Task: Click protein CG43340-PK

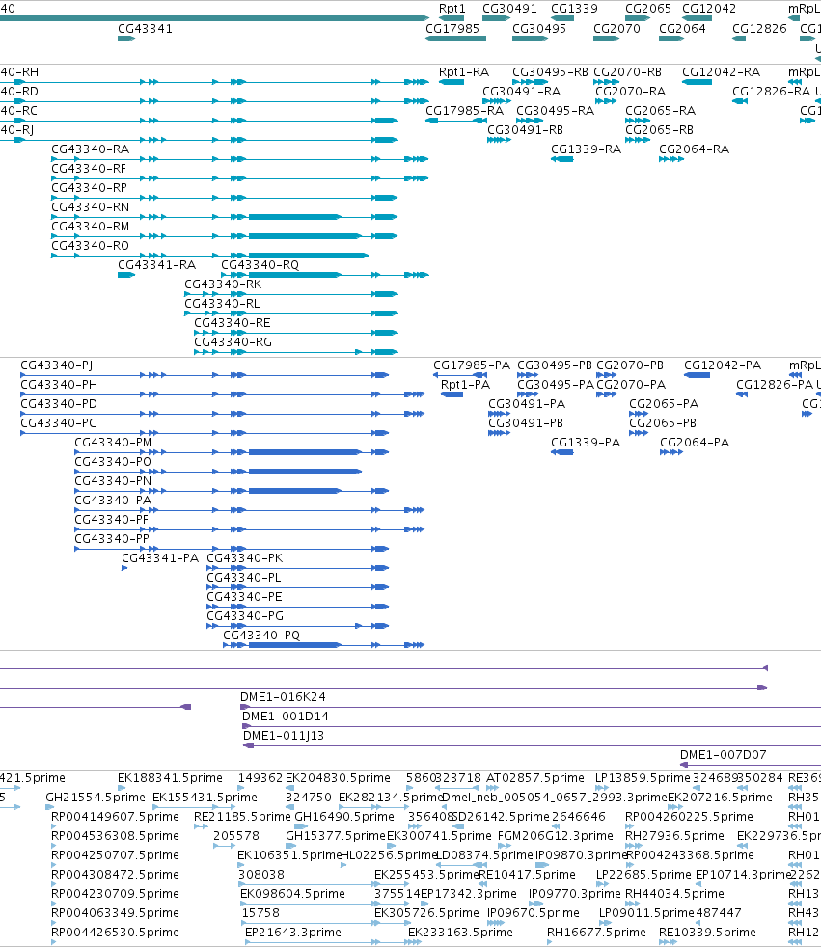Action: [x=244, y=558]
